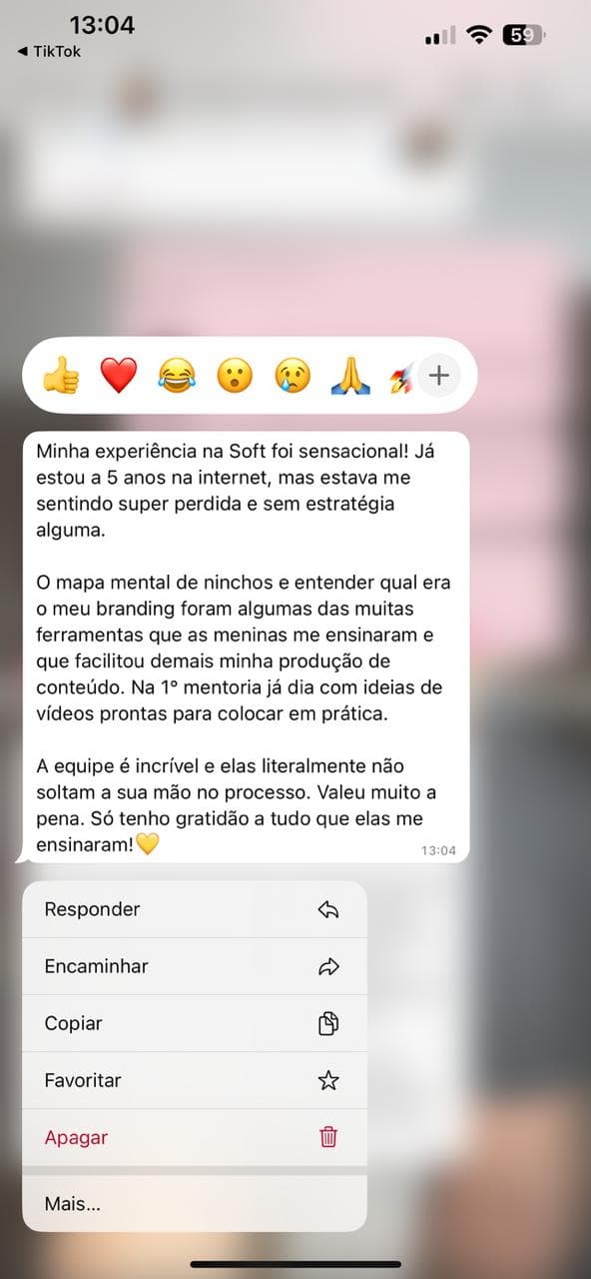
Task: Tap Apagar to delete the message
Action: (x=195, y=1137)
